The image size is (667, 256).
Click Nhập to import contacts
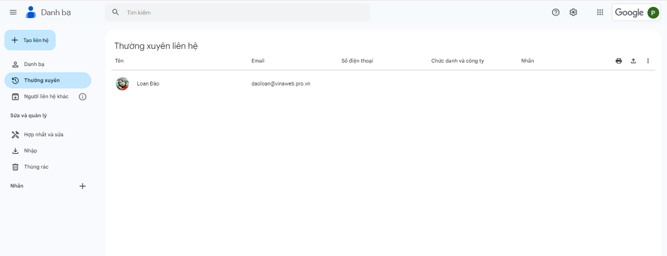point(30,150)
